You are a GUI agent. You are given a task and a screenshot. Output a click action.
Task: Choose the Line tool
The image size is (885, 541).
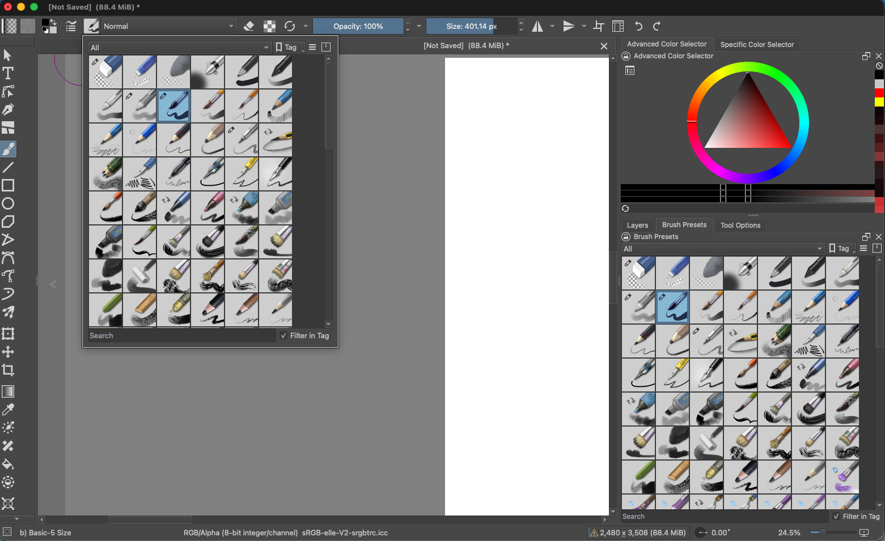pyautogui.click(x=8, y=167)
